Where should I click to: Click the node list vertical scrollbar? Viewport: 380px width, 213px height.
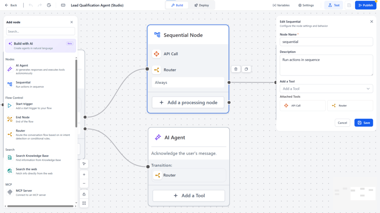pyautogui.click(x=76, y=93)
